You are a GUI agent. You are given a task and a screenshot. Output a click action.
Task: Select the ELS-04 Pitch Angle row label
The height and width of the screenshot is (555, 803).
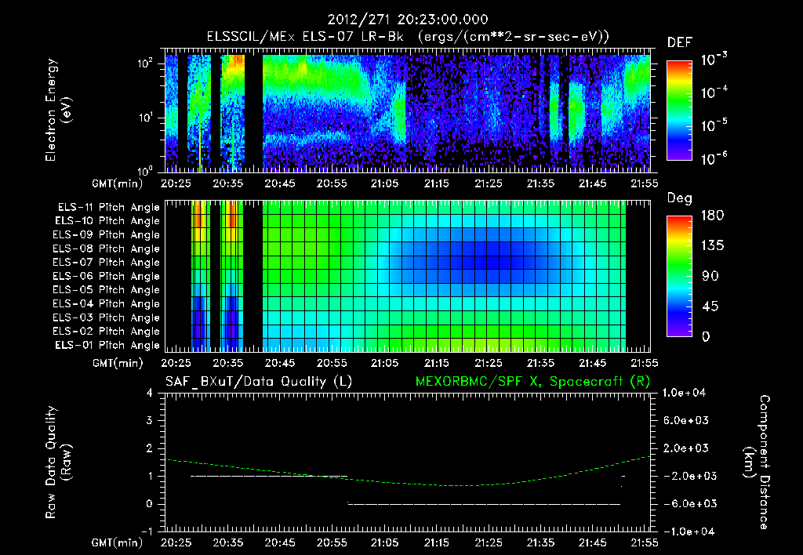click(106, 303)
